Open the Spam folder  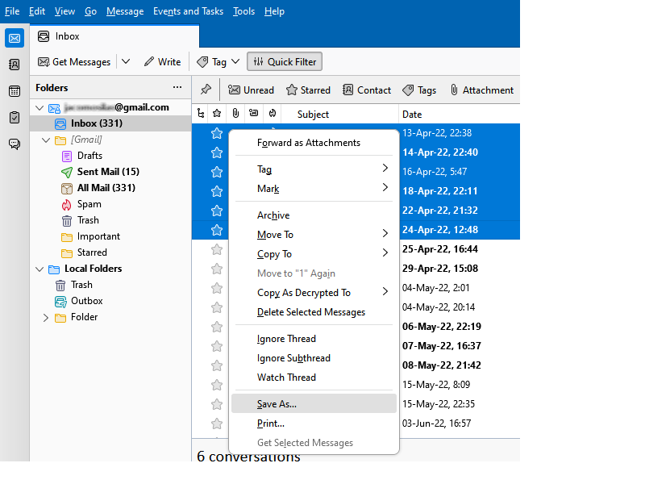[x=89, y=204]
